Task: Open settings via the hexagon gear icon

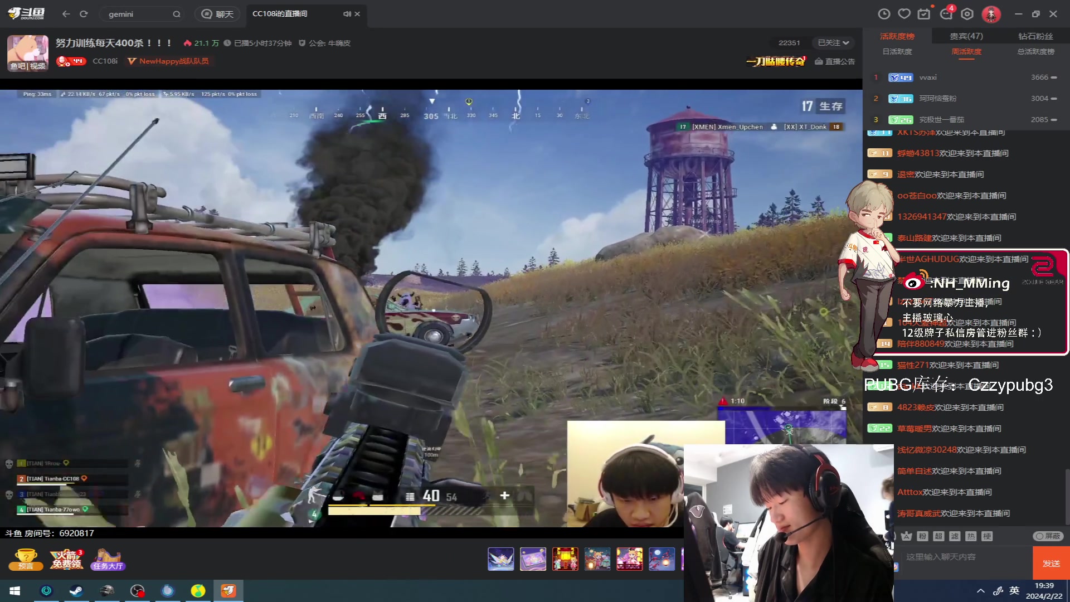Action: click(x=967, y=14)
